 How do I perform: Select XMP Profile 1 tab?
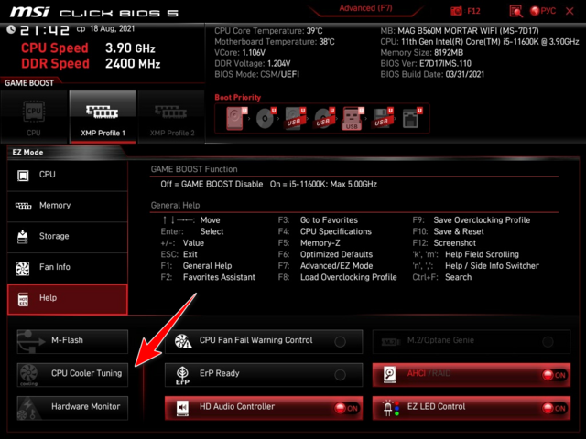point(102,116)
